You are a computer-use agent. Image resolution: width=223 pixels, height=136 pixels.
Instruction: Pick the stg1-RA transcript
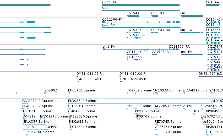141,27
